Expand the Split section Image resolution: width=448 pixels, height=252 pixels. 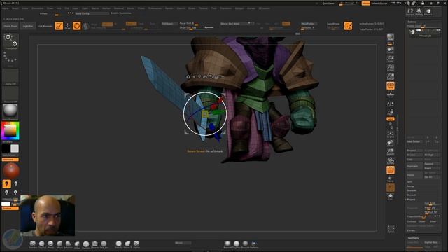(x=409, y=182)
